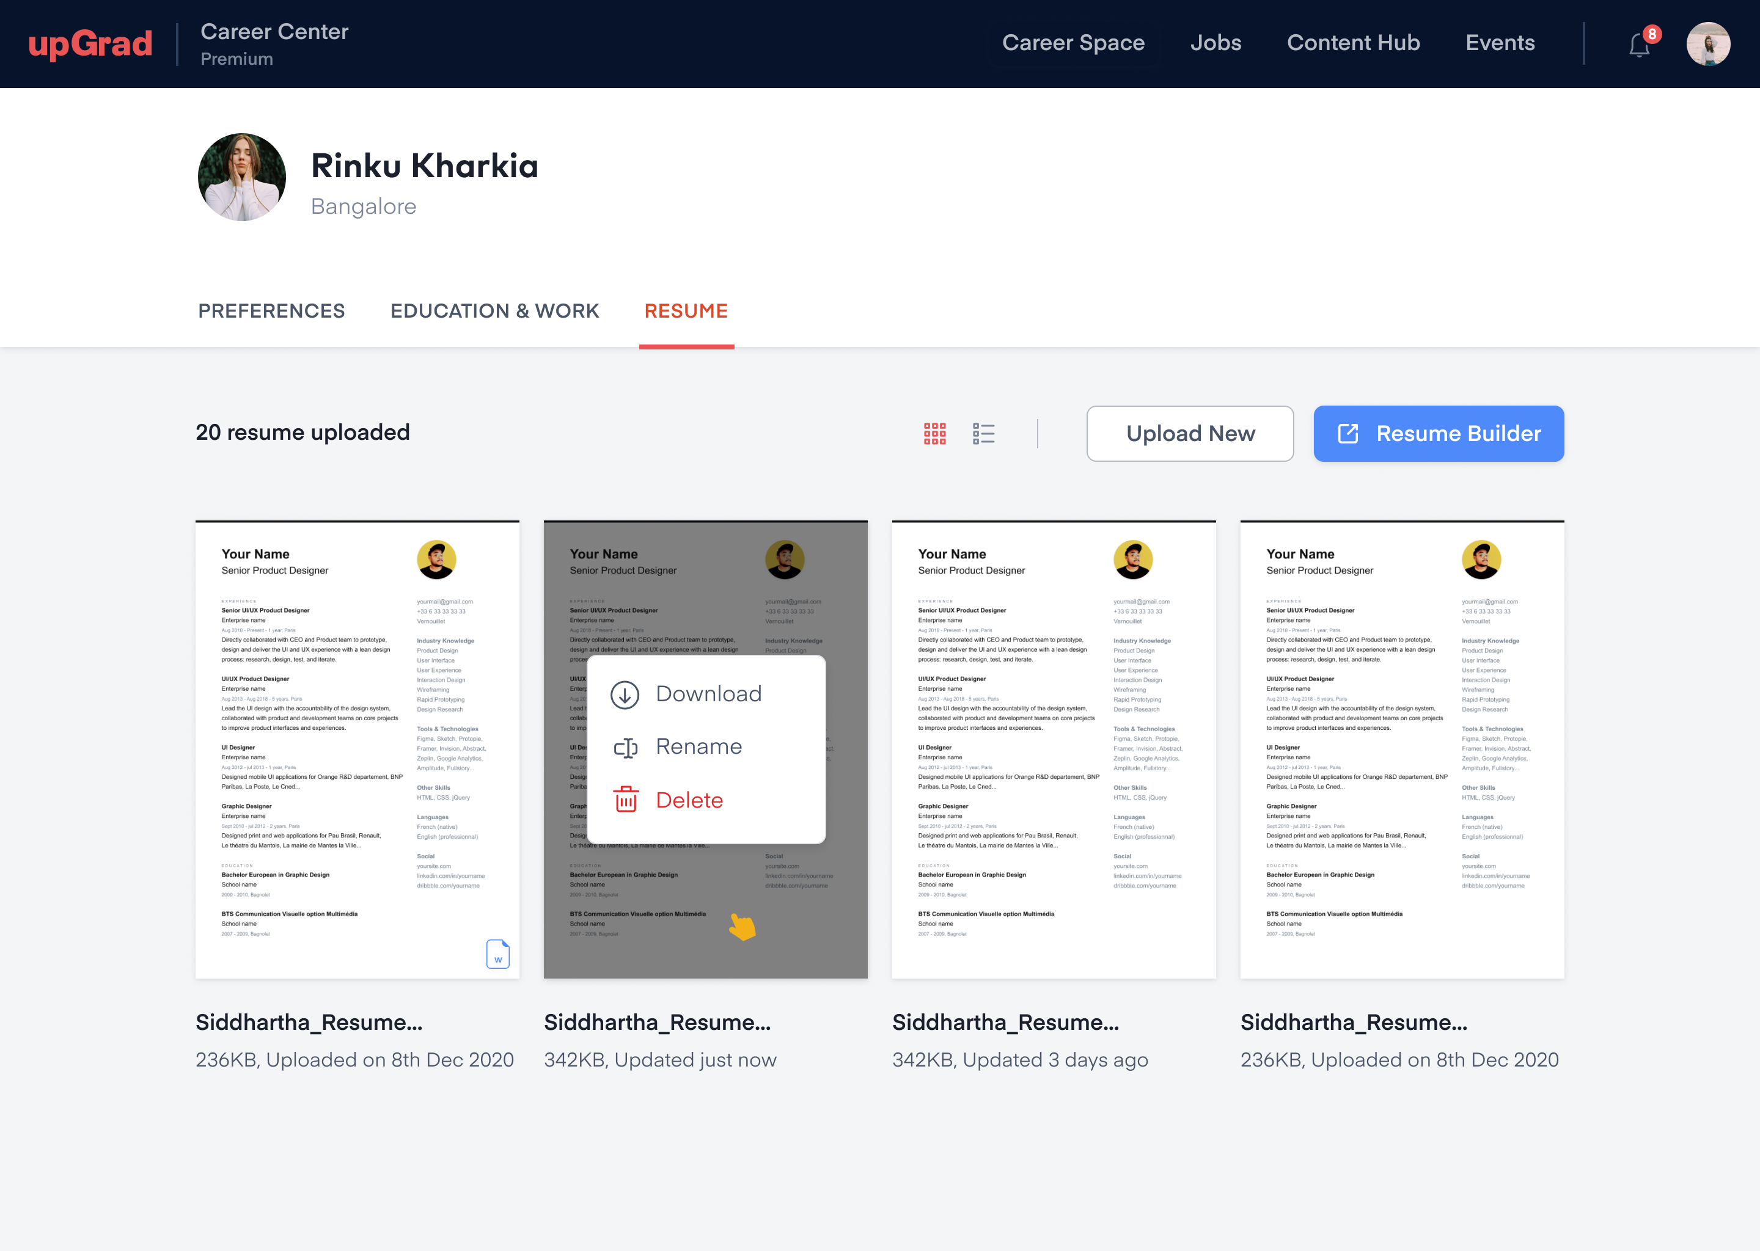Click Rinku Kharkia's profile photo
Viewport: 1760px width, 1251px height.
pyautogui.click(x=242, y=177)
